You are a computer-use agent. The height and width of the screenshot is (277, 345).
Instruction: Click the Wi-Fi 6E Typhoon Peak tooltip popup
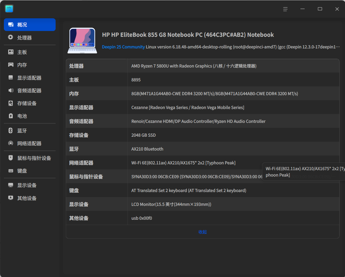tap(304, 172)
